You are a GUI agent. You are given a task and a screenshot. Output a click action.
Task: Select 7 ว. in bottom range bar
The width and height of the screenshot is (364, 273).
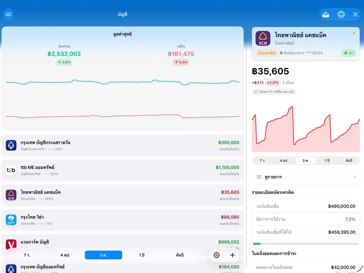coord(27,255)
